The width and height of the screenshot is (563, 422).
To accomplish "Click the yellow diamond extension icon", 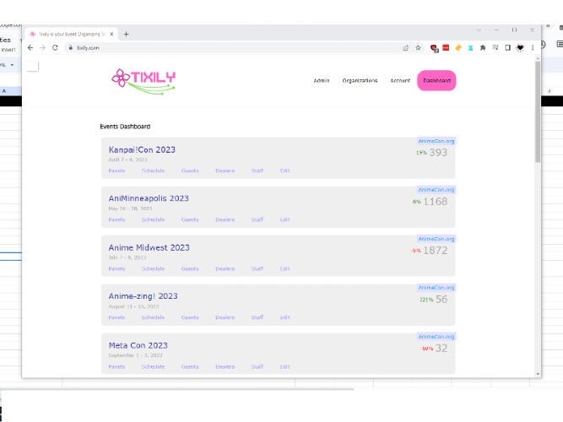I will click(x=458, y=48).
